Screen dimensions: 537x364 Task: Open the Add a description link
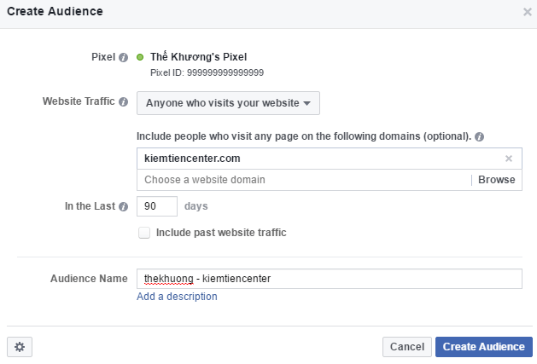[x=177, y=297]
